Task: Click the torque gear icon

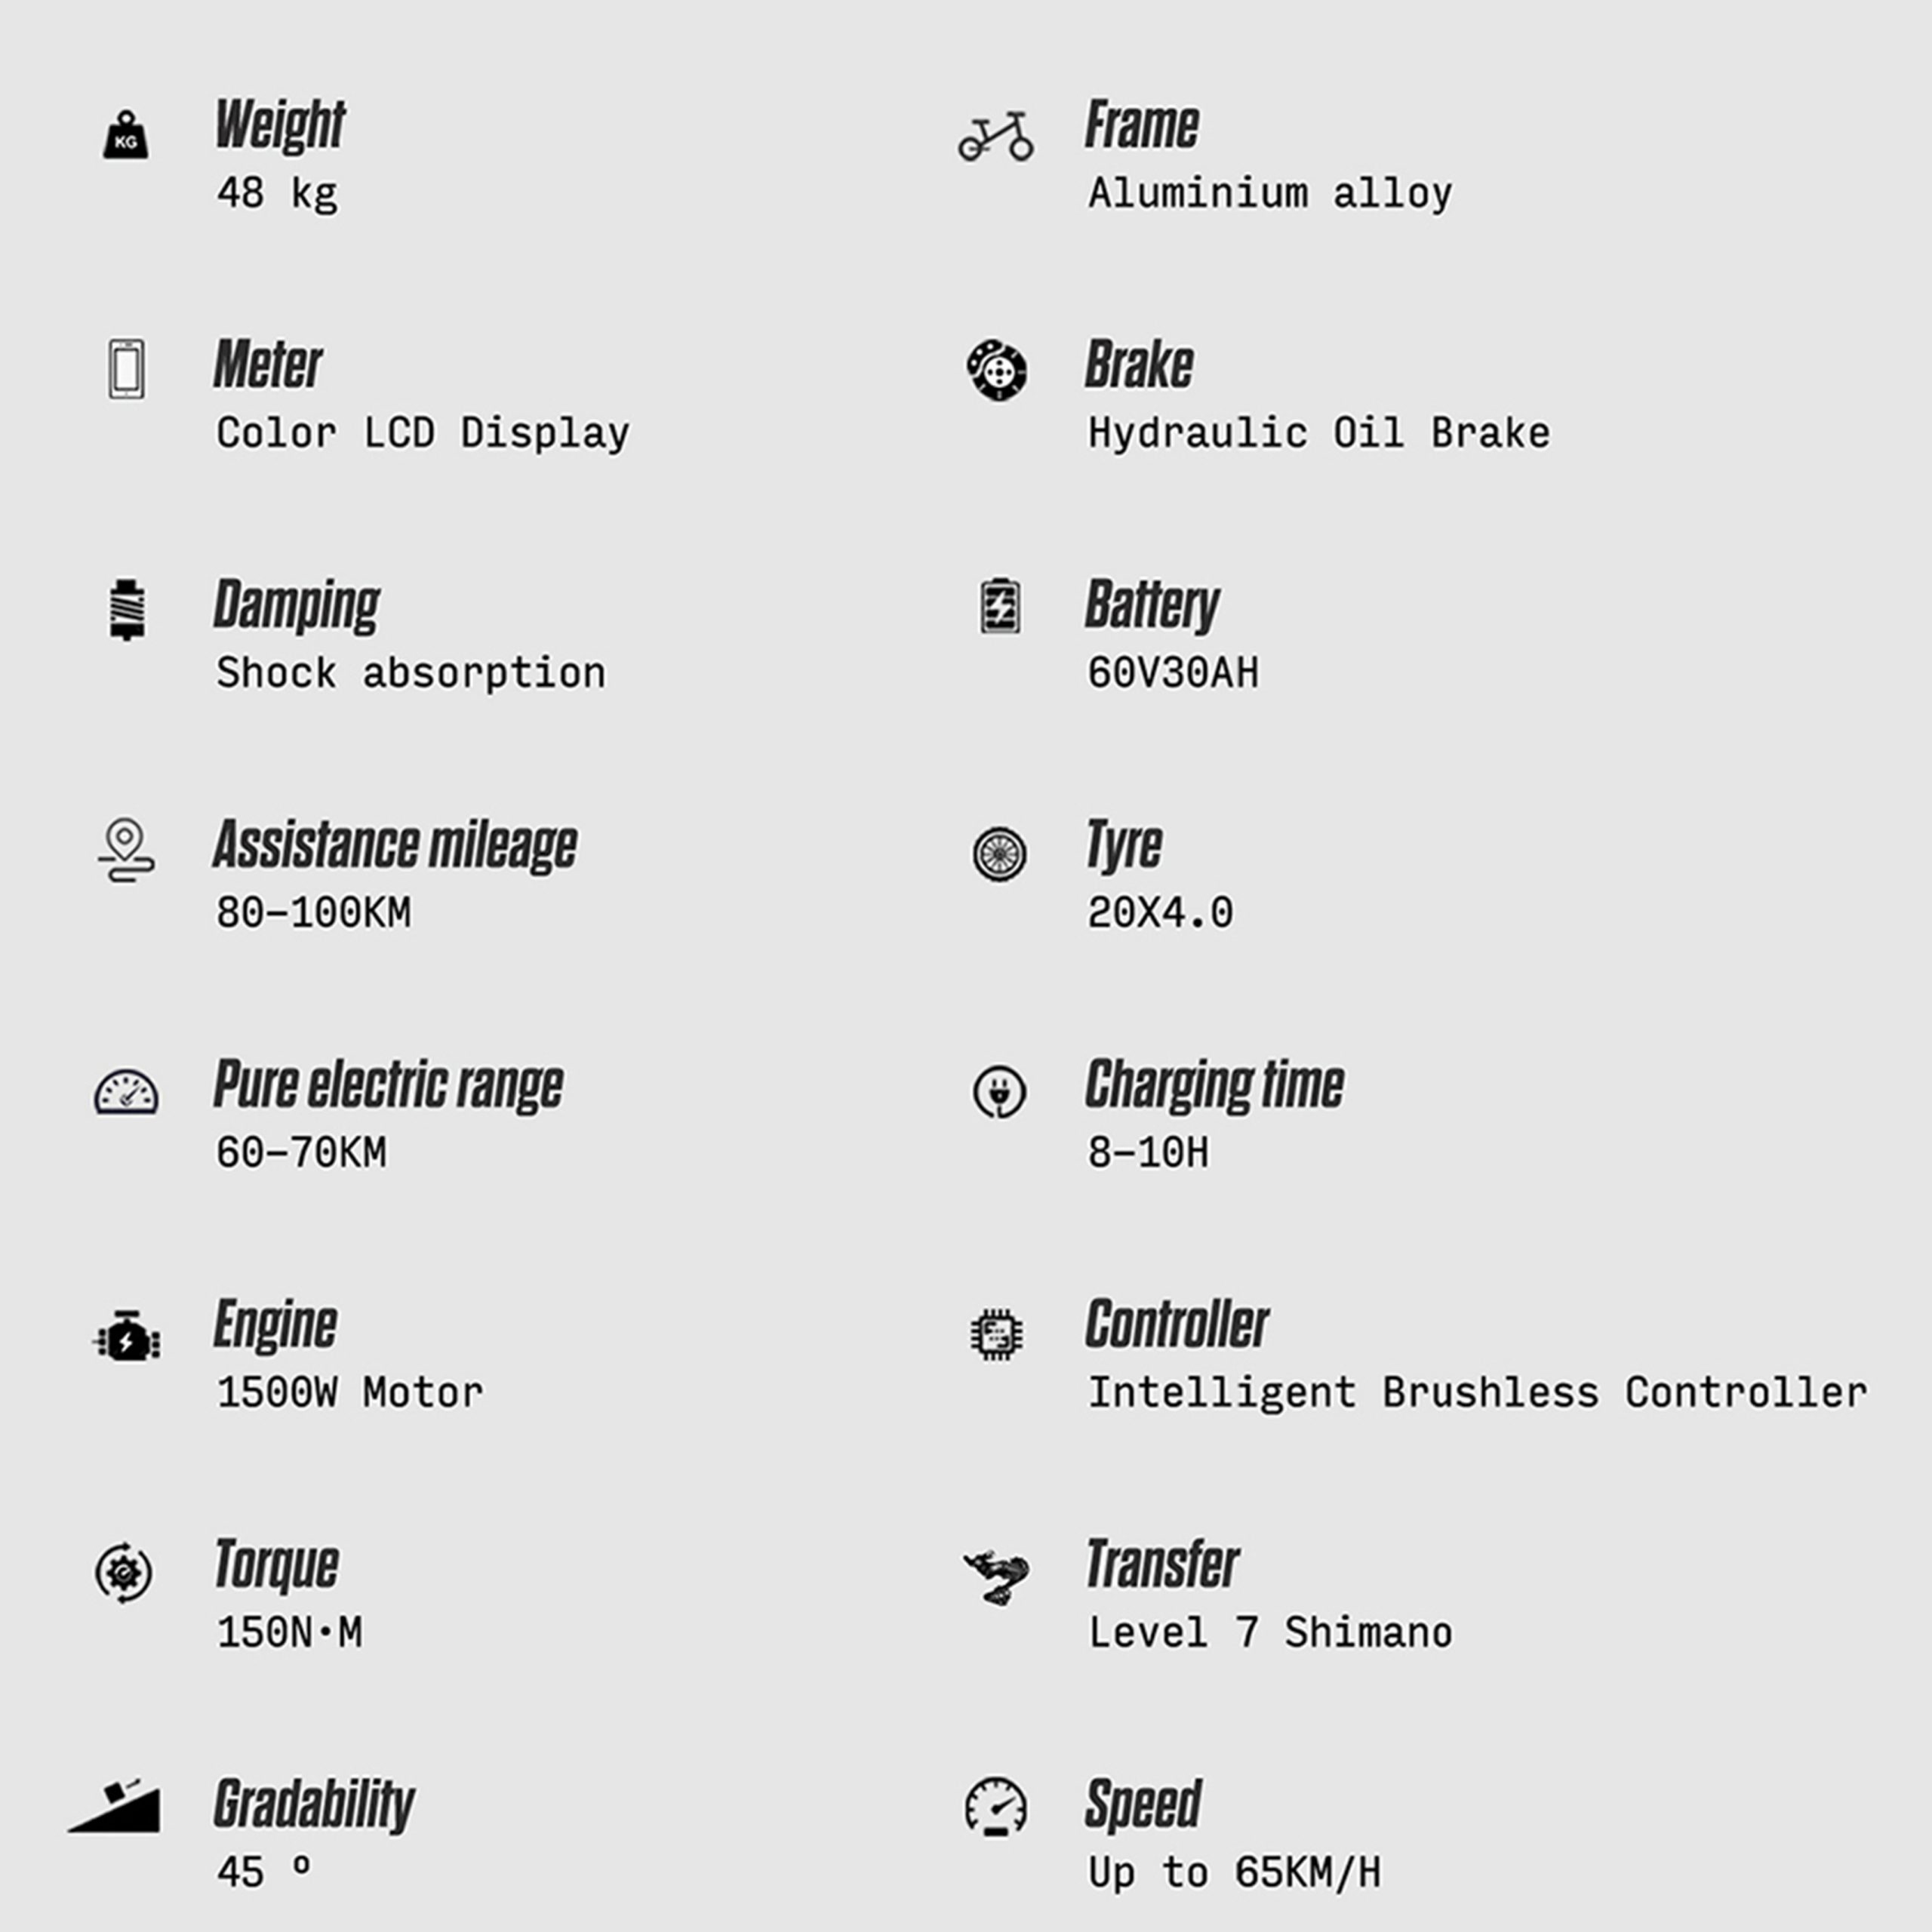Action: pos(124,1573)
